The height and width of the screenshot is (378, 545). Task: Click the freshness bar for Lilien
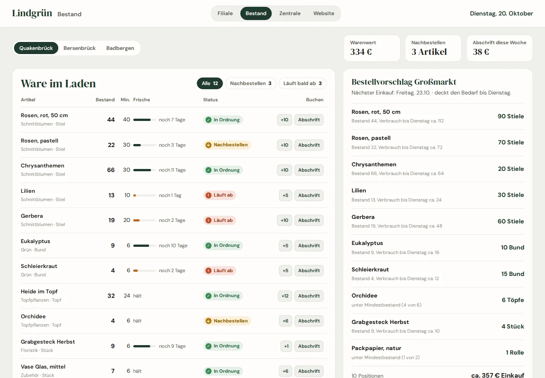tap(145, 195)
